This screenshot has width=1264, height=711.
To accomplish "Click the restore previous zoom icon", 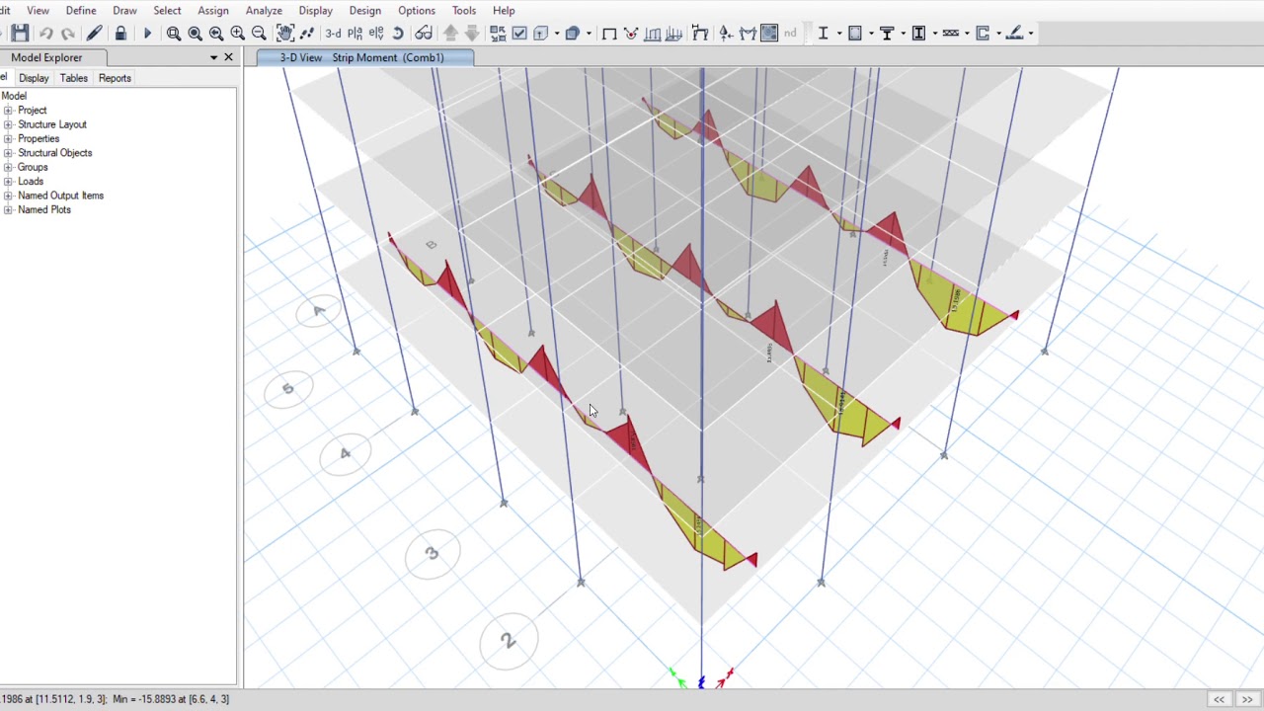I will pos(216,33).
